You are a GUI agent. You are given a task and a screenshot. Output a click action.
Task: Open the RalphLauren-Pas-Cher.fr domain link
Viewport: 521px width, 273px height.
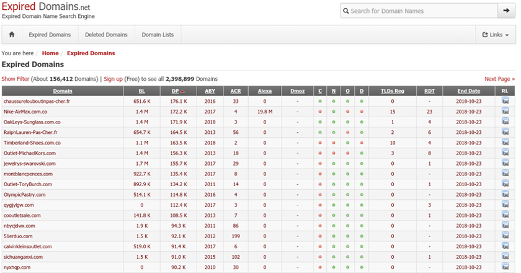coord(30,132)
